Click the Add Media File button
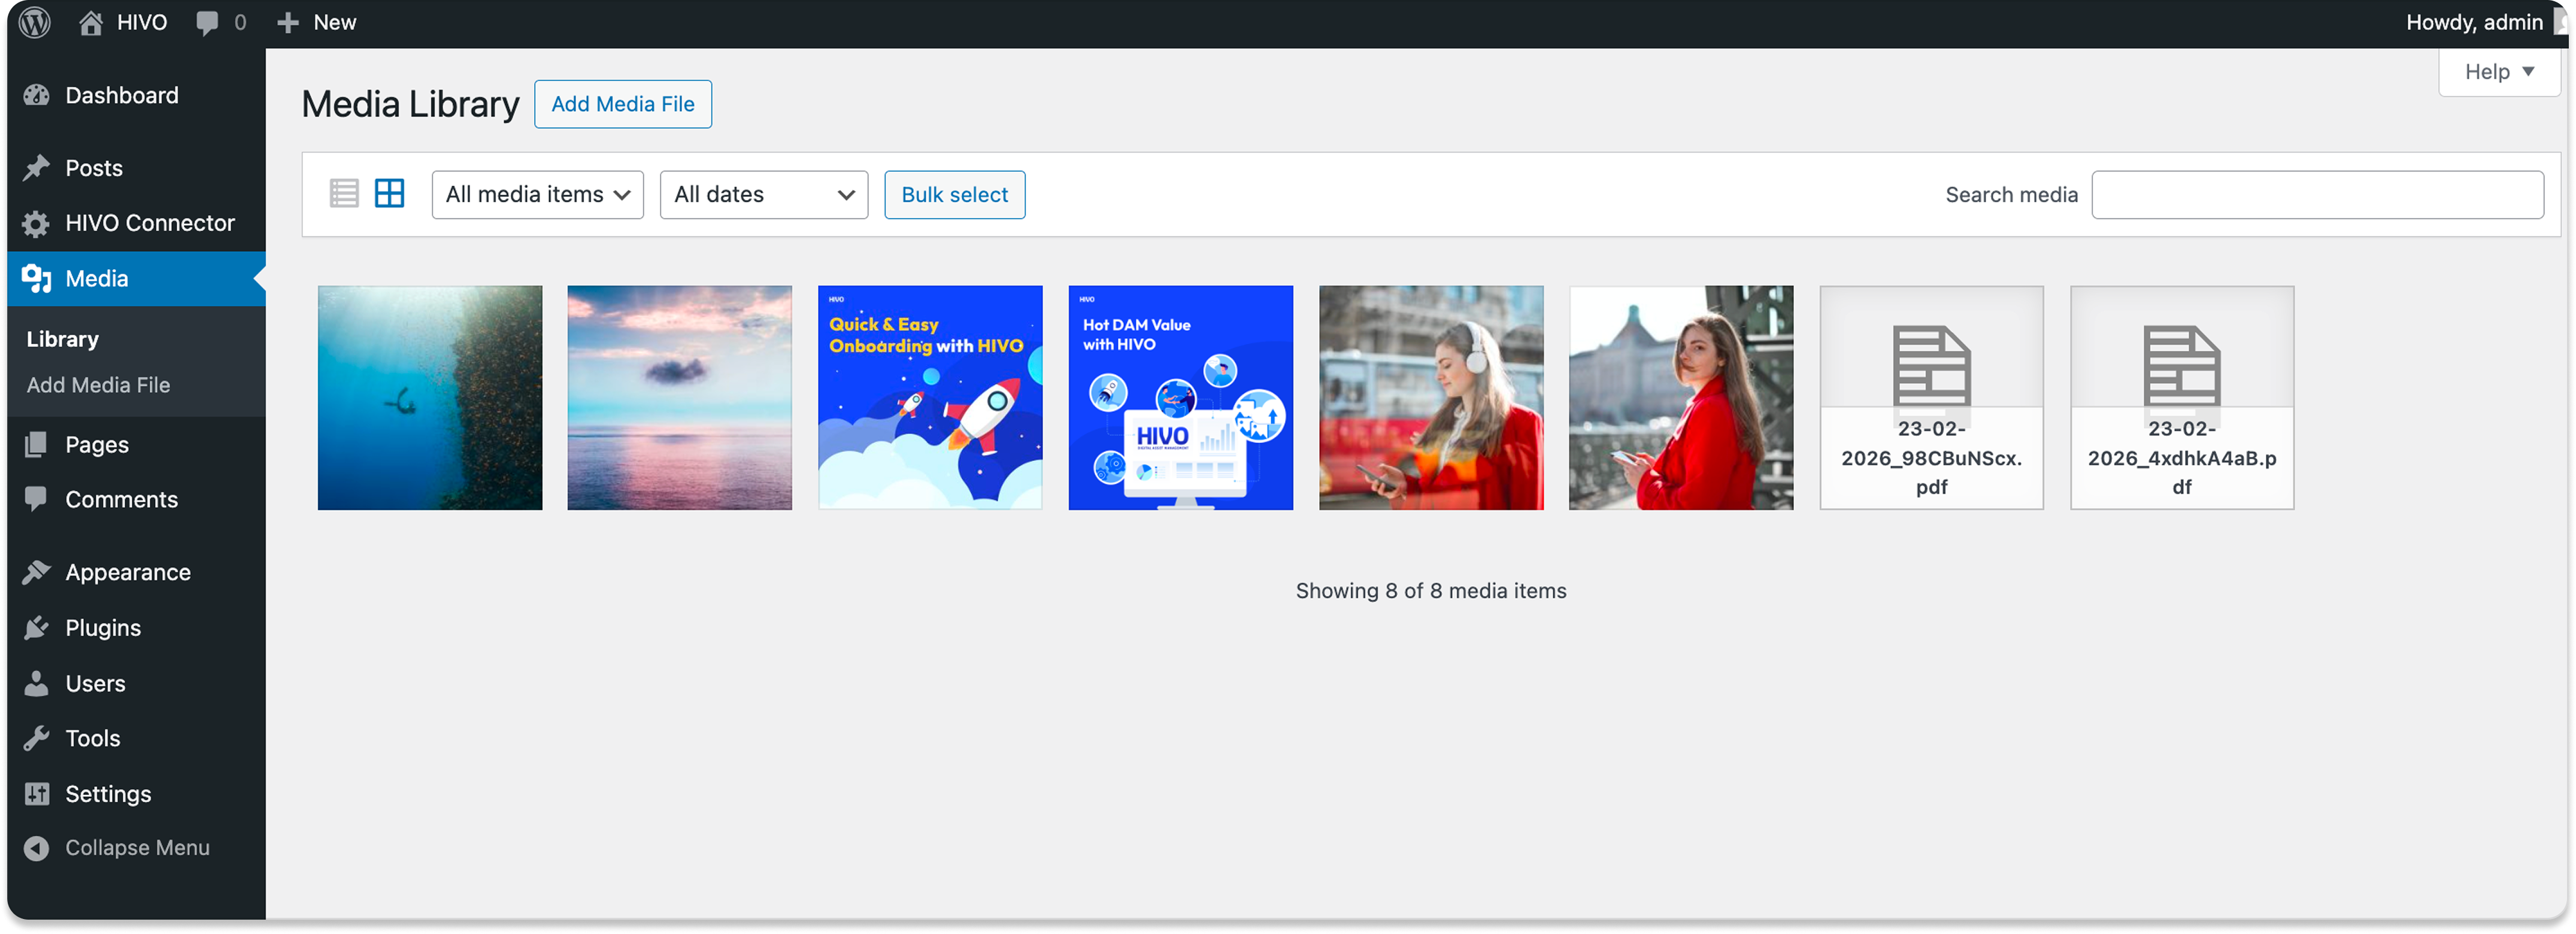 [x=622, y=104]
